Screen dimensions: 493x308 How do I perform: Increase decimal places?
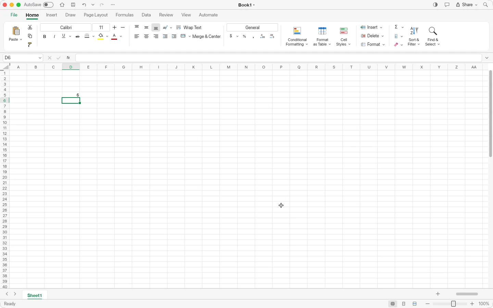[x=263, y=36]
